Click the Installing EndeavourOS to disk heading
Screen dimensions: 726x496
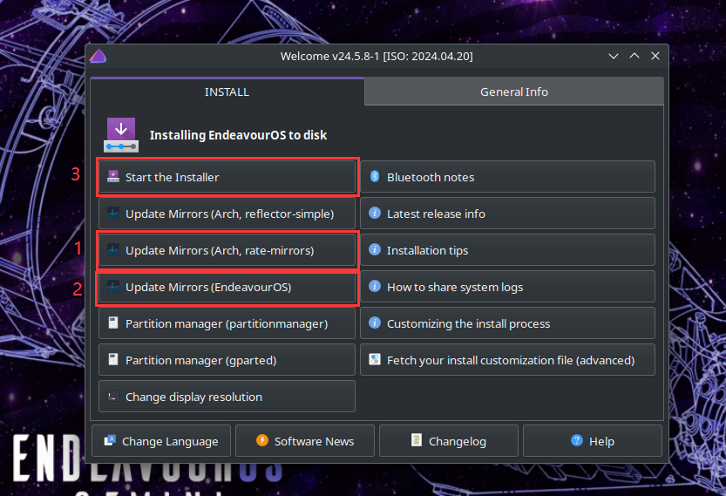click(x=238, y=135)
